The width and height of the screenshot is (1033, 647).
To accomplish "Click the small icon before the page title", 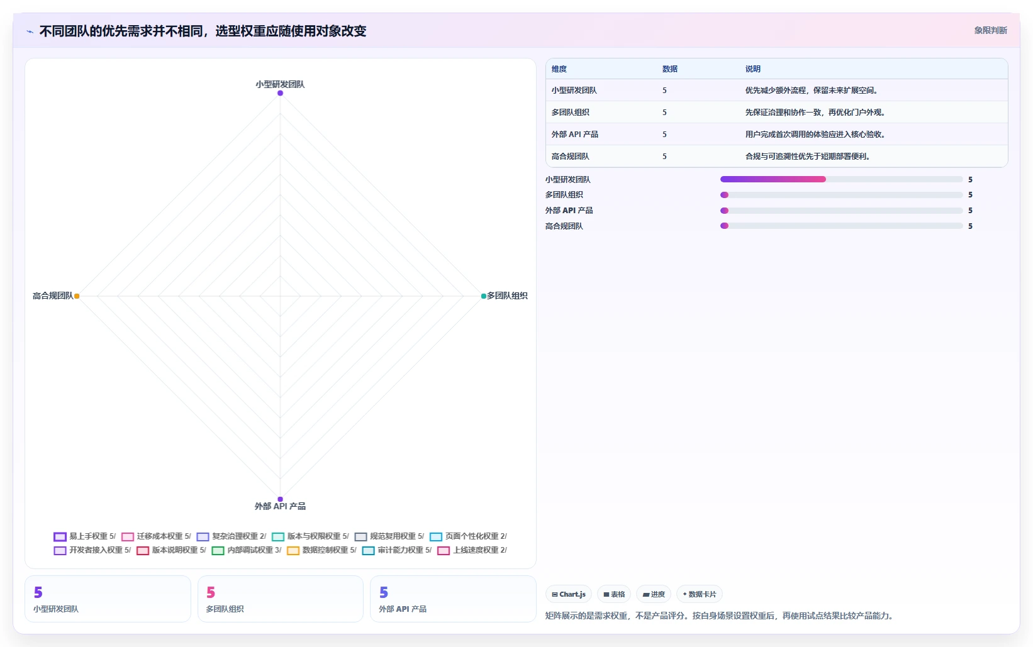I will [x=30, y=31].
